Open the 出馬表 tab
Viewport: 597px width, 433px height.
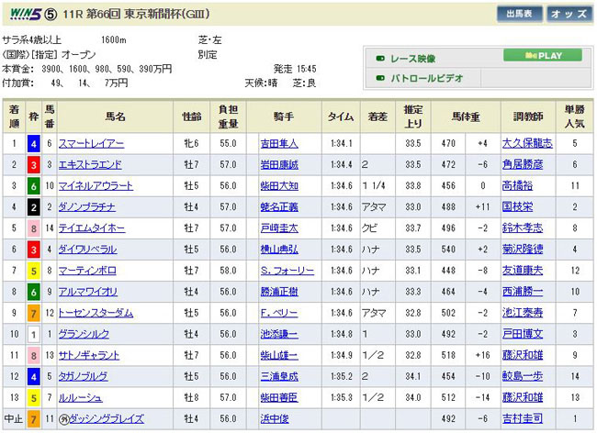click(520, 14)
